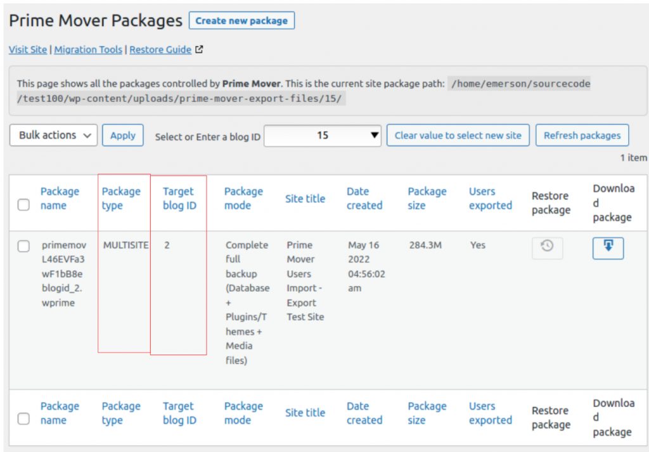Click the Prime Mover Packages page heading
This screenshot has height=452, width=649.
point(96,20)
